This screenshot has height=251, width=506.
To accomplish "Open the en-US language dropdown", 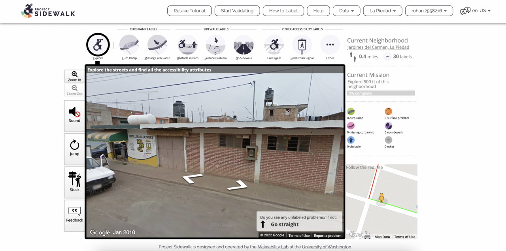I will 481,11.
